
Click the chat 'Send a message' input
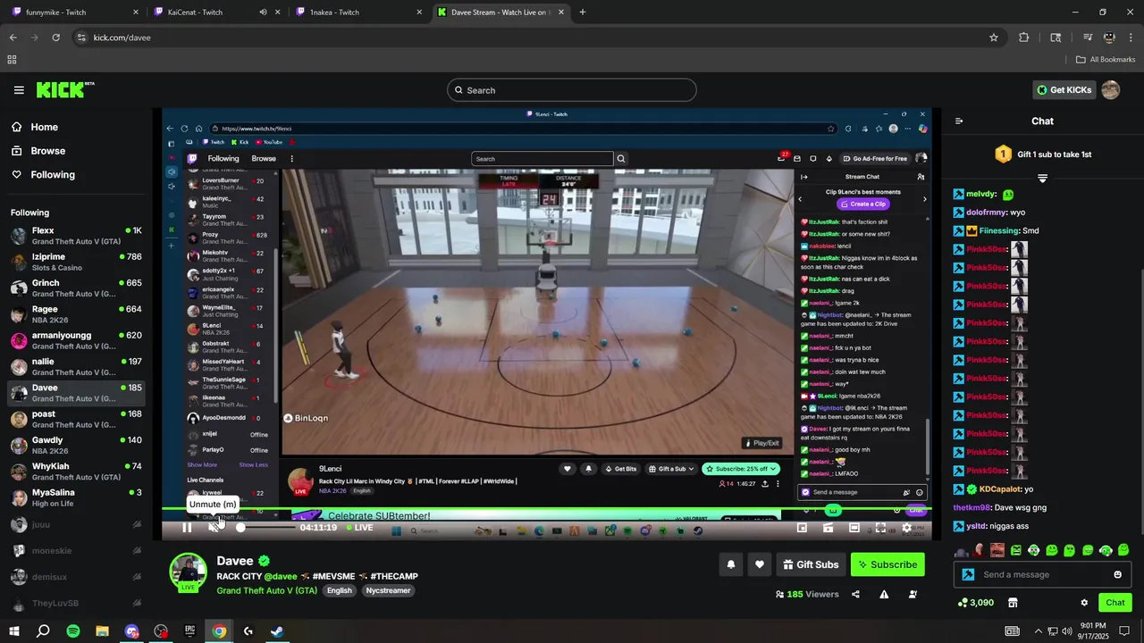click(x=1043, y=574)
